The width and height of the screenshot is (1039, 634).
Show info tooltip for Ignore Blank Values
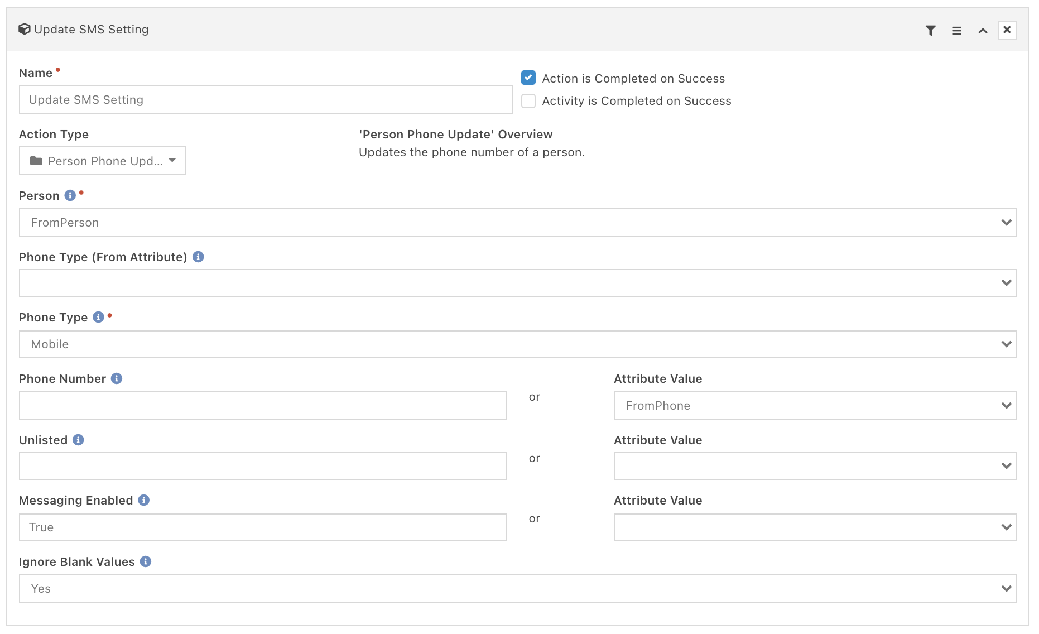coord(146,561)
